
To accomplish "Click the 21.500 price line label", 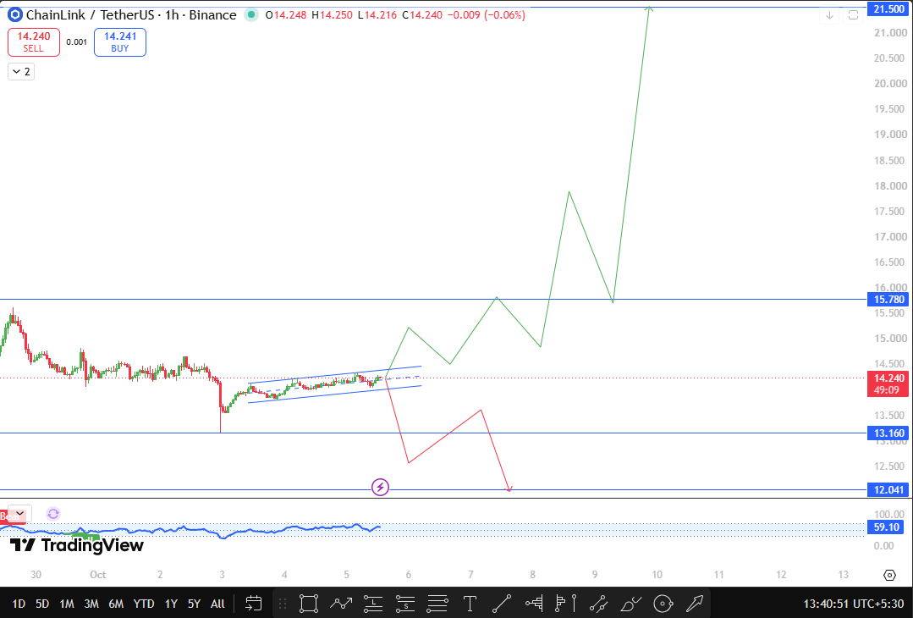I will pyautogui.click(x=888, y=8).
